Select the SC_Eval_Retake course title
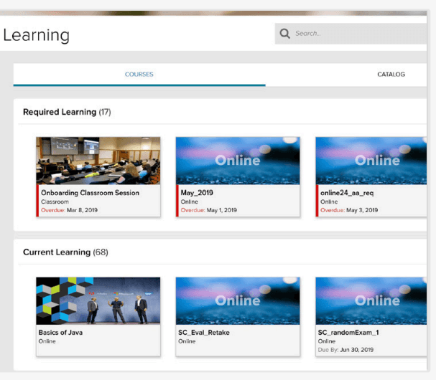 point(204,333)
